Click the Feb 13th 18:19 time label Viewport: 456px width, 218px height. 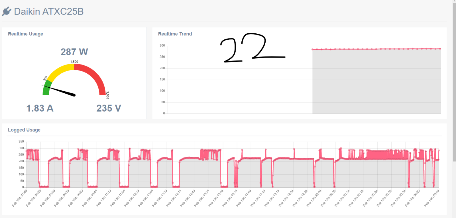tap(272, 198)
